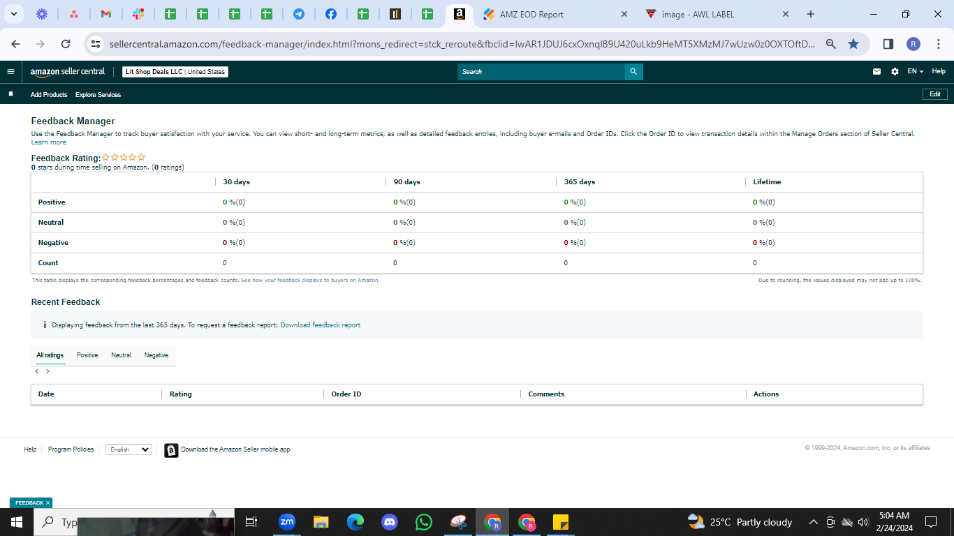Viewport: 954px width, 536px height.
Task: Go to next feedback page arrow
Action: coord(47,371)
